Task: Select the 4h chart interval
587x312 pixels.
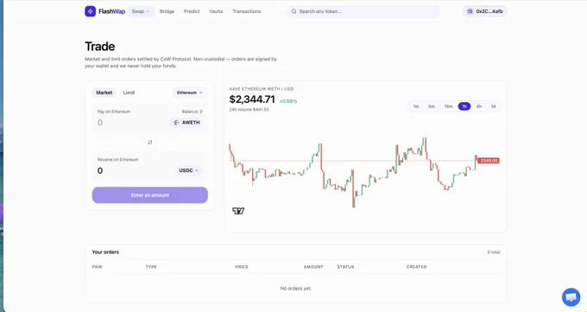Action: tap(479, 106)
